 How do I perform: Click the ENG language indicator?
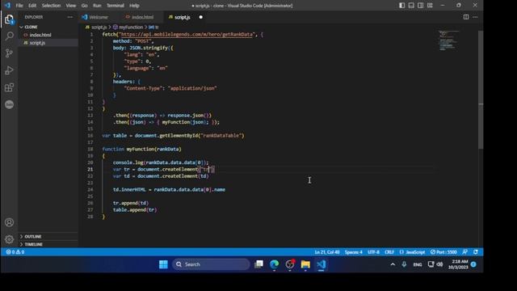pos(418,264)
